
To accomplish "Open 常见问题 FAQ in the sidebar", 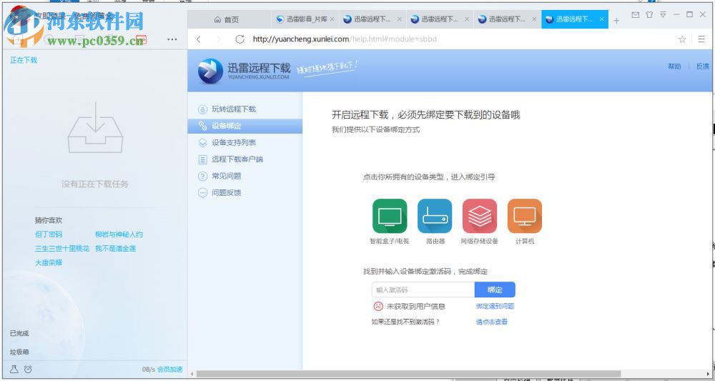I will coord(226,176).
